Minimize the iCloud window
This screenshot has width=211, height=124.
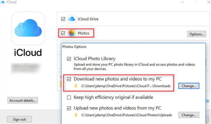(183, 2)
